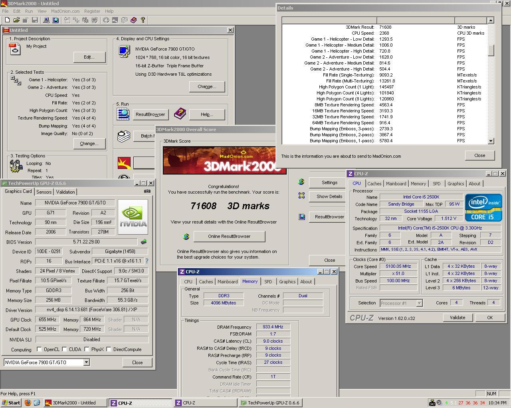Click the OK button in CPU-Z
The height and width of the screenshot is (408, 511).
pyautogui.click(x=490, y=318)
